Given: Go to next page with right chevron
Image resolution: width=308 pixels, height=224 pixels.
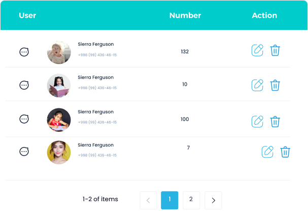Looking at the screenshot, I should tap(213, 200).
